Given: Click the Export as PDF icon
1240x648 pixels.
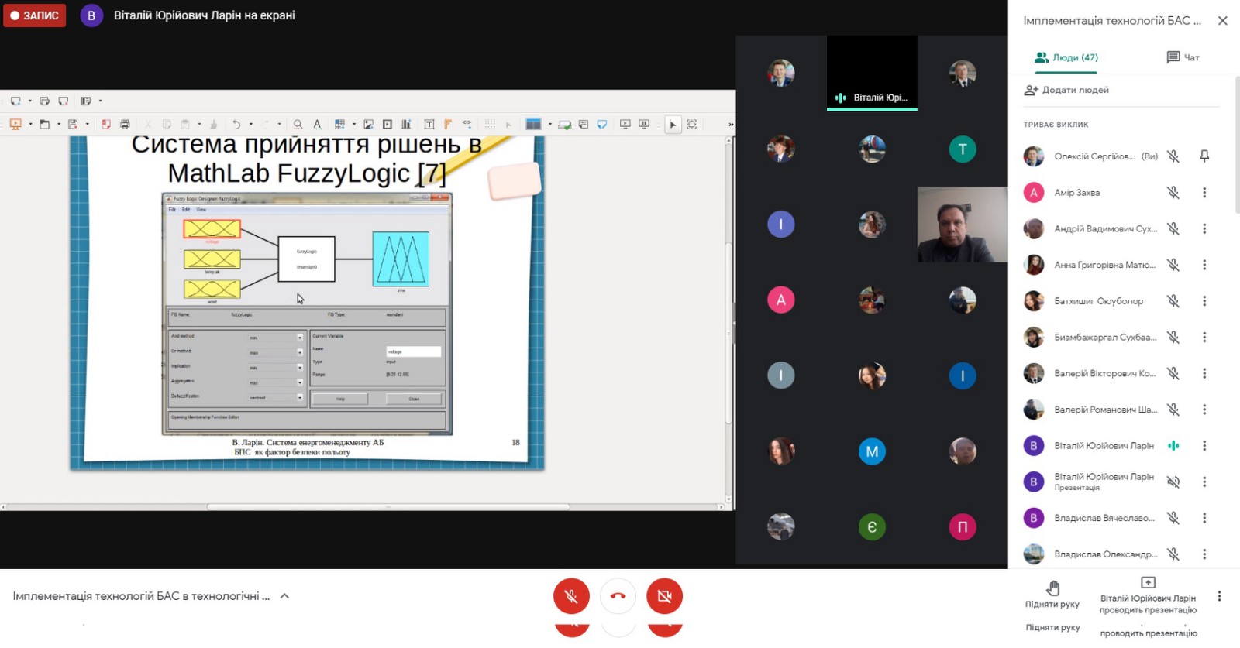Looking at the screenshot, I should 106,124.
